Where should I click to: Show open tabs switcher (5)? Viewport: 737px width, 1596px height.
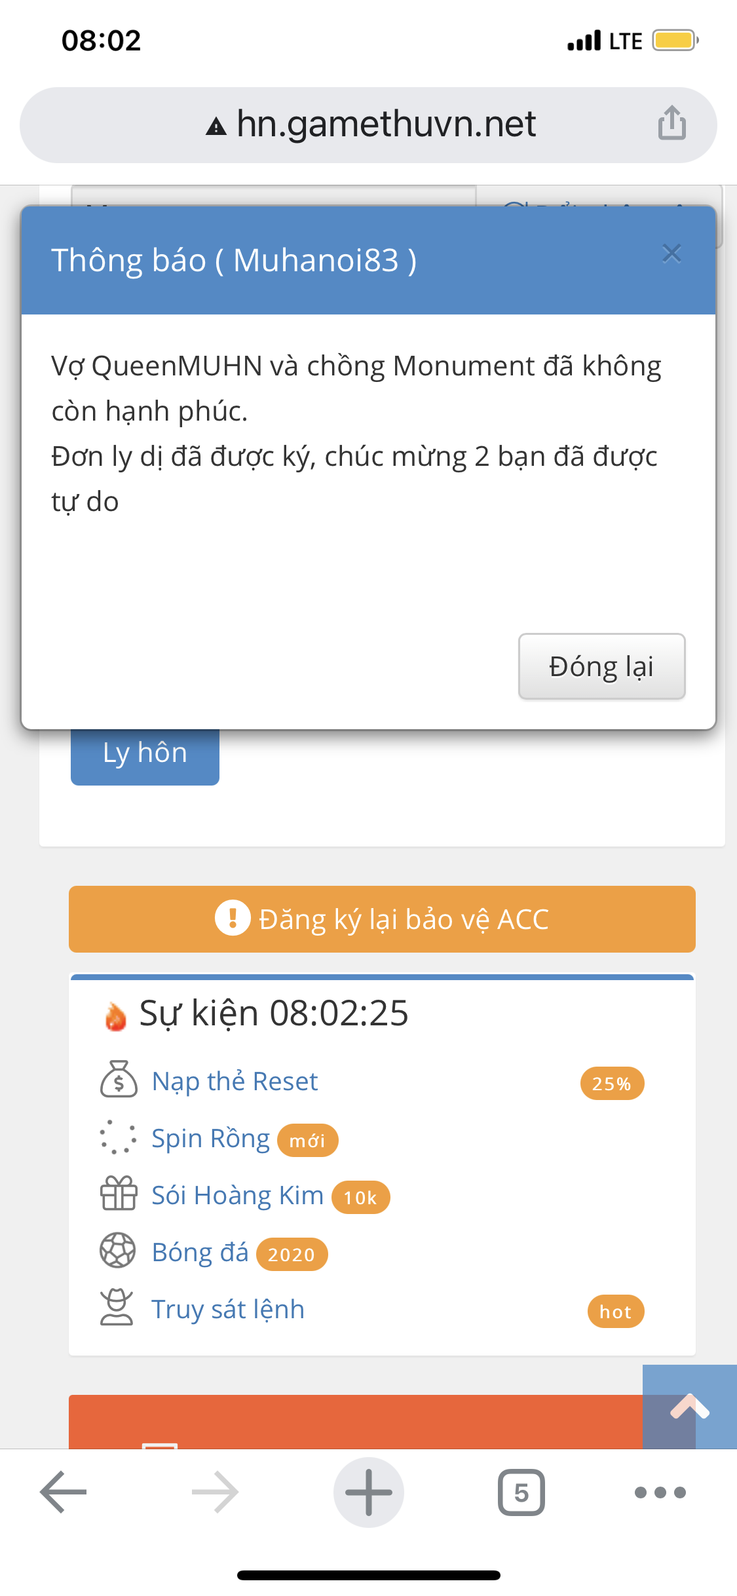click(x=521, y=1492)
